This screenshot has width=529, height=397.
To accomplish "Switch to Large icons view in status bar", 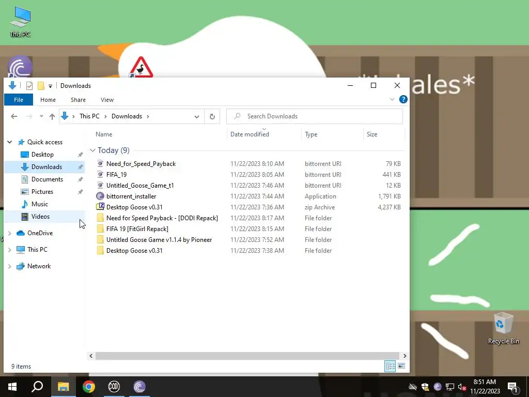I will tap(401, 366).
